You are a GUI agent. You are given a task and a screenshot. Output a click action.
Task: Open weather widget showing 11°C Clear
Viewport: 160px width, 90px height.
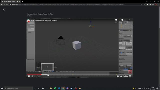[x=137, y=88]
